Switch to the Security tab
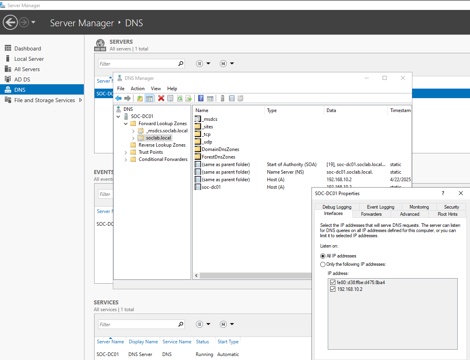470x360 pixels. (x=451, y=207)
